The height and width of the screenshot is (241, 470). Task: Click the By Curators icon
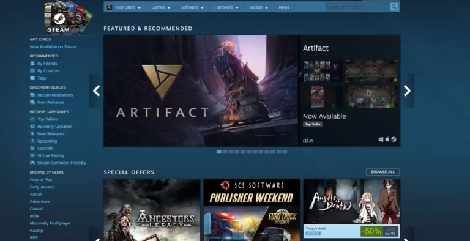pos(32,70)
